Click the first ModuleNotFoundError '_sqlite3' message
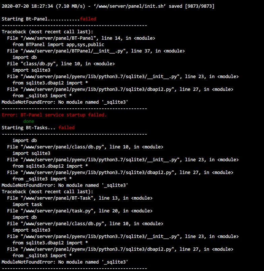The height and width of the screenshot is (271, 264). click(x=65, y=102)
